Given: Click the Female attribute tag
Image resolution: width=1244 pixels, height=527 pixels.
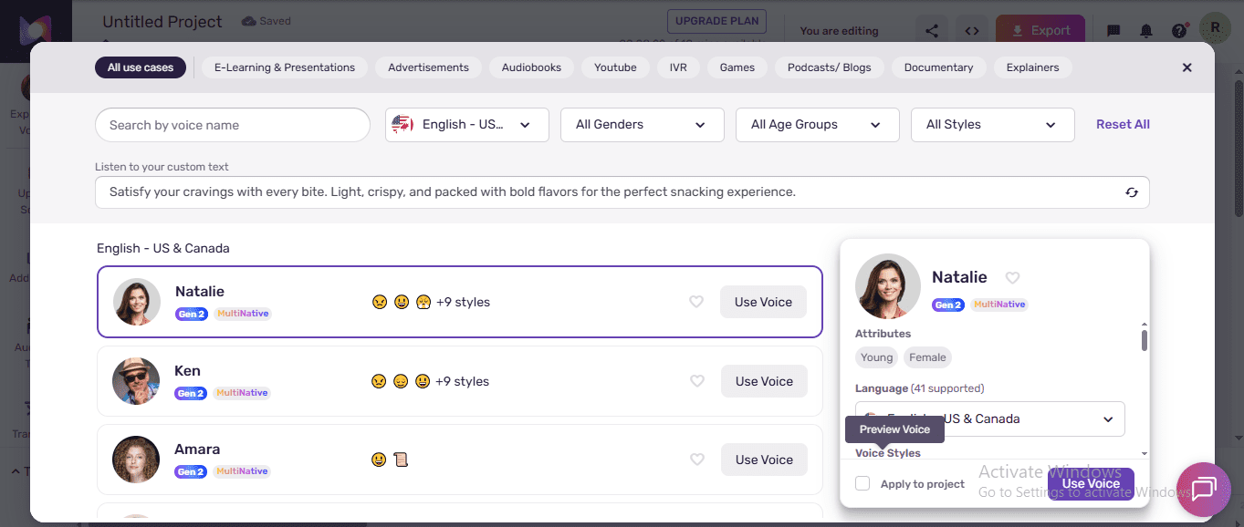Looking at the screenshot, I should 927,357.
